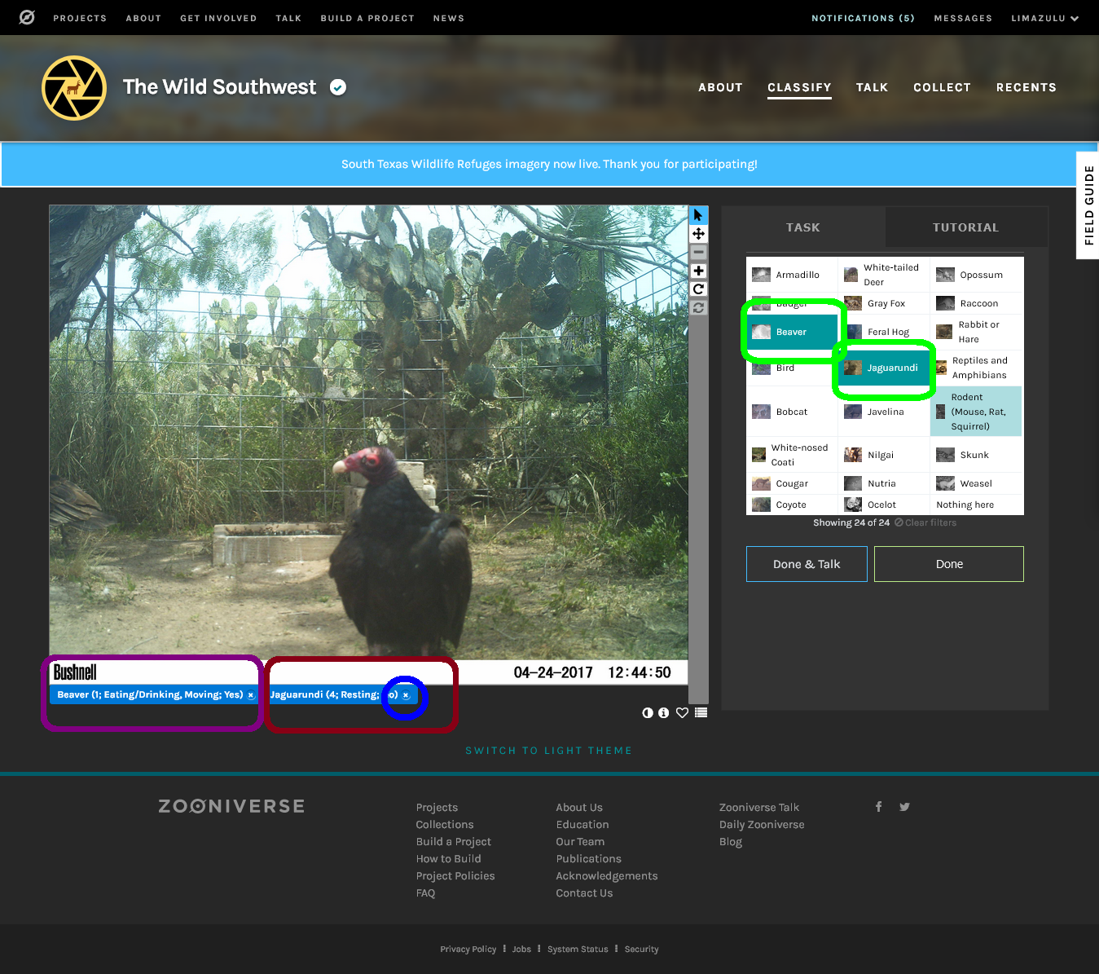This screenshot has height=974, width=1099.
Task: Toggle invert image colors icon
Action: [648, 712]
